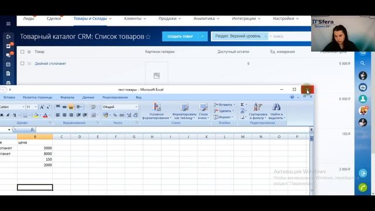The image size is (375, 211).
Task: Click Middle Align icon in Excel ribbon
Action: [x=64, y=107]
